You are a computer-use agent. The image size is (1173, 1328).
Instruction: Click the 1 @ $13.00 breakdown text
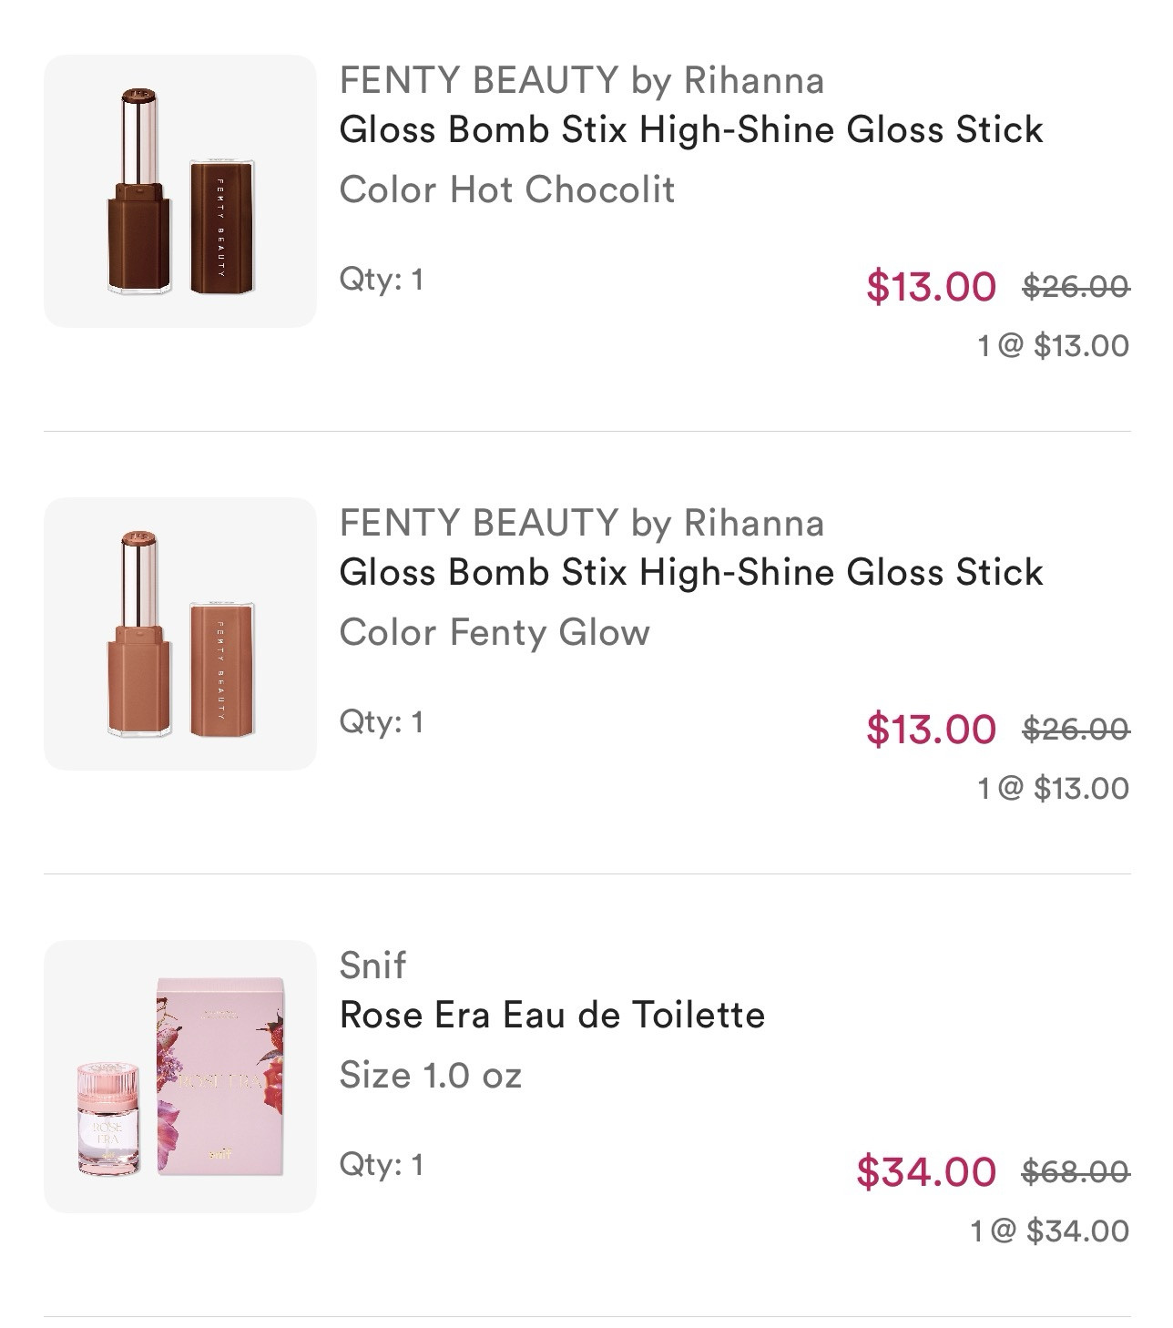[1052, 346]
